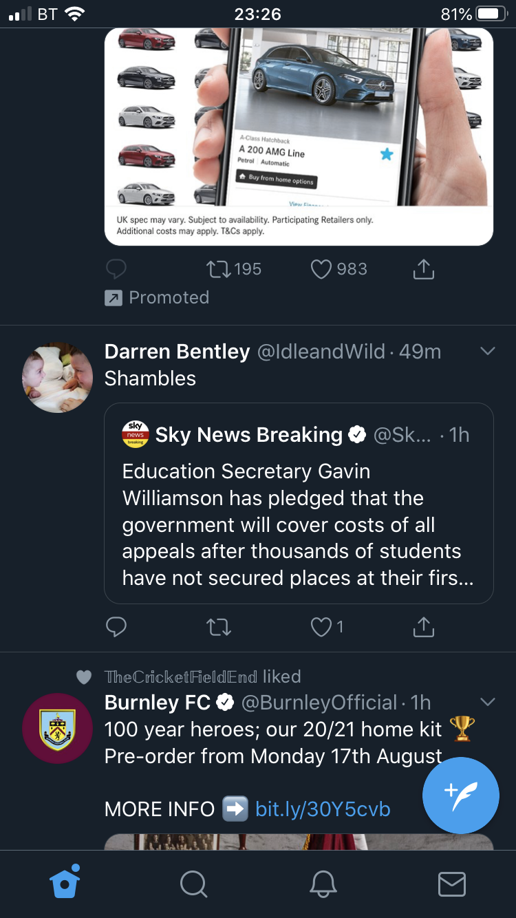Go to the Messages tab

click(451, 884)
